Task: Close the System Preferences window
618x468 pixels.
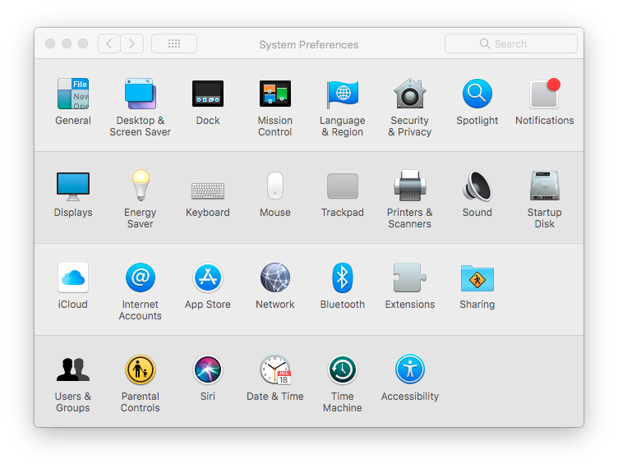Action: (50, 44)
